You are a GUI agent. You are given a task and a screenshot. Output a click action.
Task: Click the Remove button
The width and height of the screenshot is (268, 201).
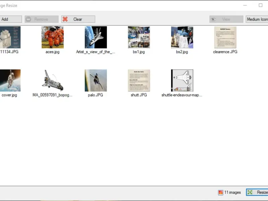(42, 19)
